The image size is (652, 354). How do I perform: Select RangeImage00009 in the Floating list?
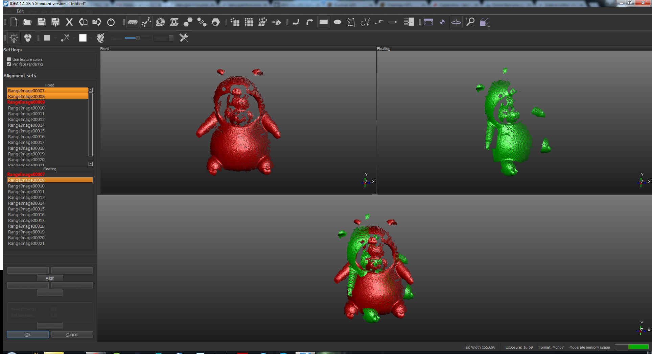[x=50, y=180]
